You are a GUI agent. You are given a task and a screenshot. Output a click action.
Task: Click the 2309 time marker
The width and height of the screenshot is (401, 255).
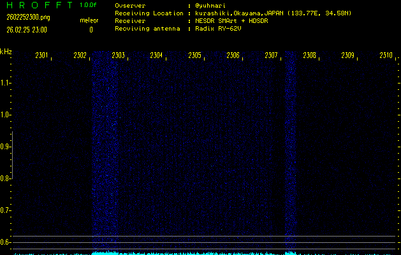[348, 55]
